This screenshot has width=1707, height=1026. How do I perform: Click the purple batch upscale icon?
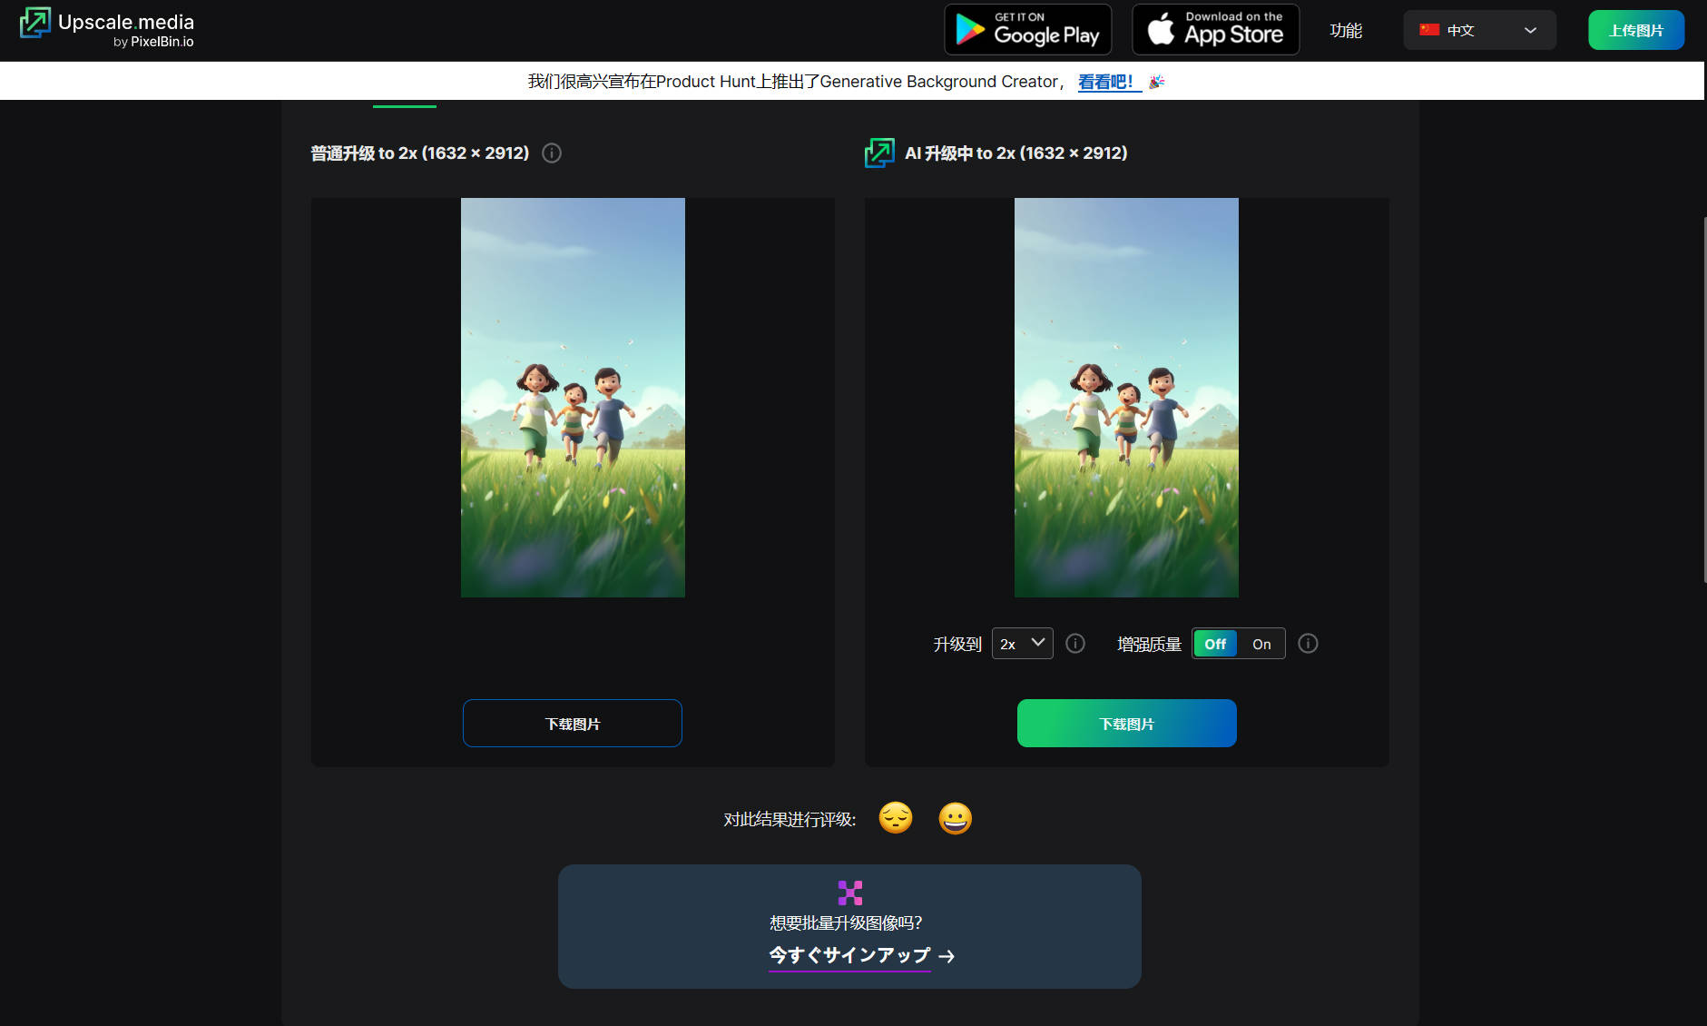pos(849,893)
